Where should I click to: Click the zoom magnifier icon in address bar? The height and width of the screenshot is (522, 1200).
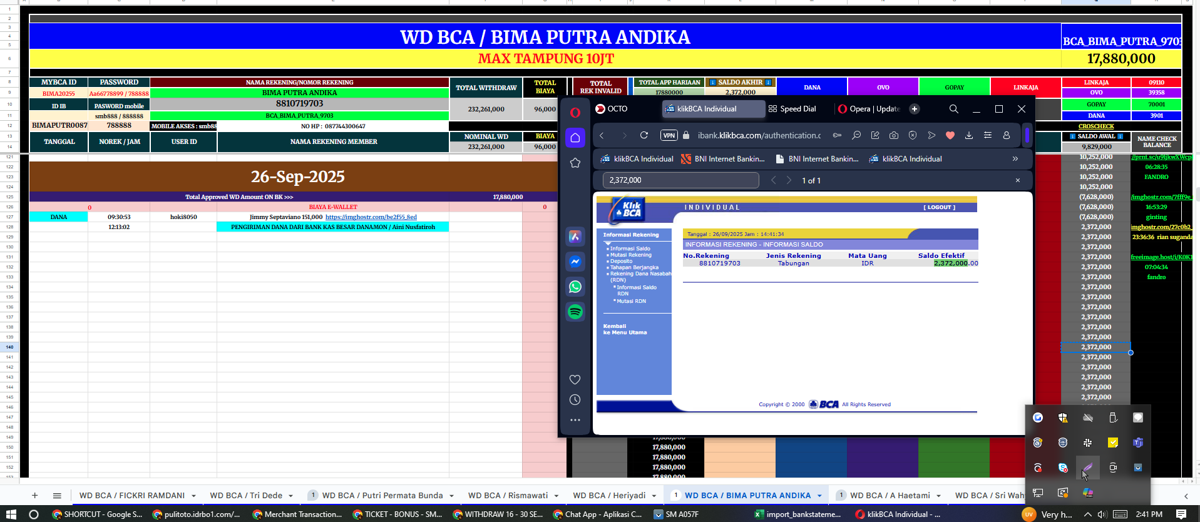tap(856, 135)
